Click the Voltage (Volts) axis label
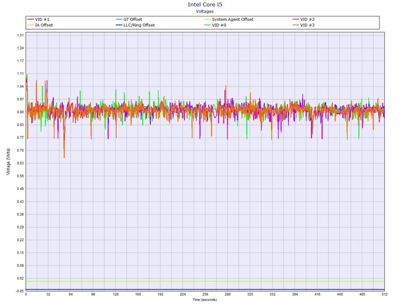Screen dimensions: 410x307 pos(9,161)
